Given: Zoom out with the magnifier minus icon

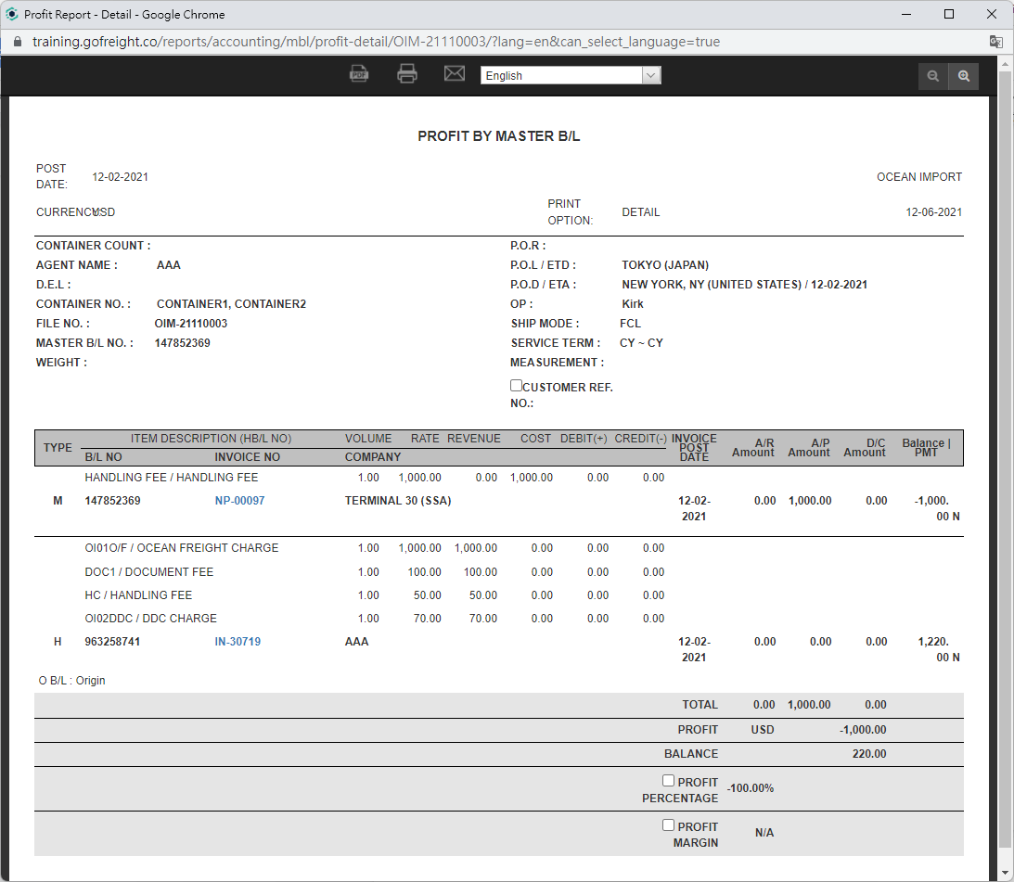Looking at the screenshot, I should click(x=933, y=76).
